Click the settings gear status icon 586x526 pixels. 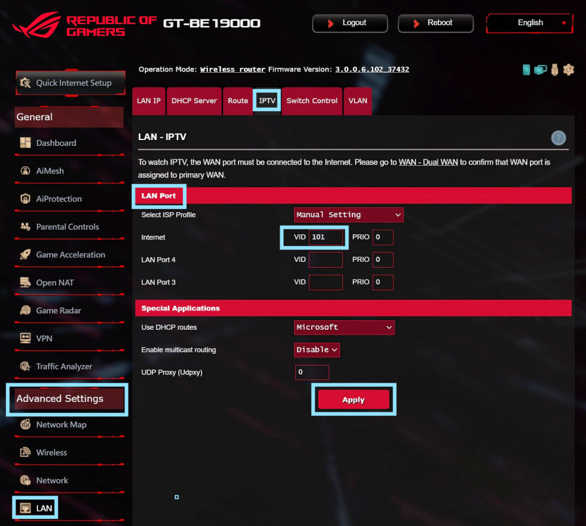[x=568, y=70]
